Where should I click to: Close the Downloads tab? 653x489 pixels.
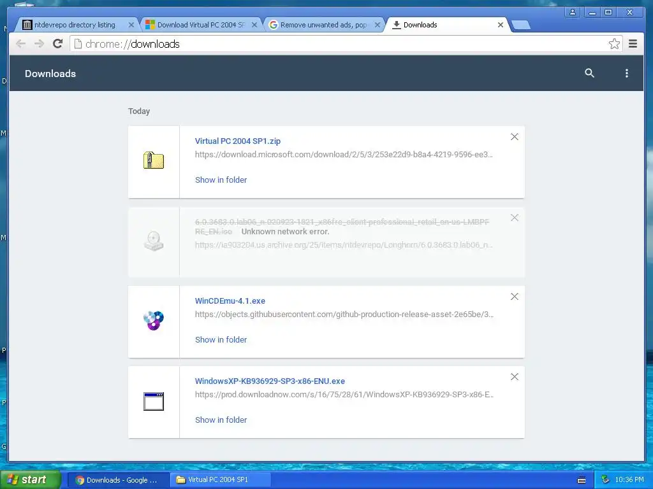501,25
